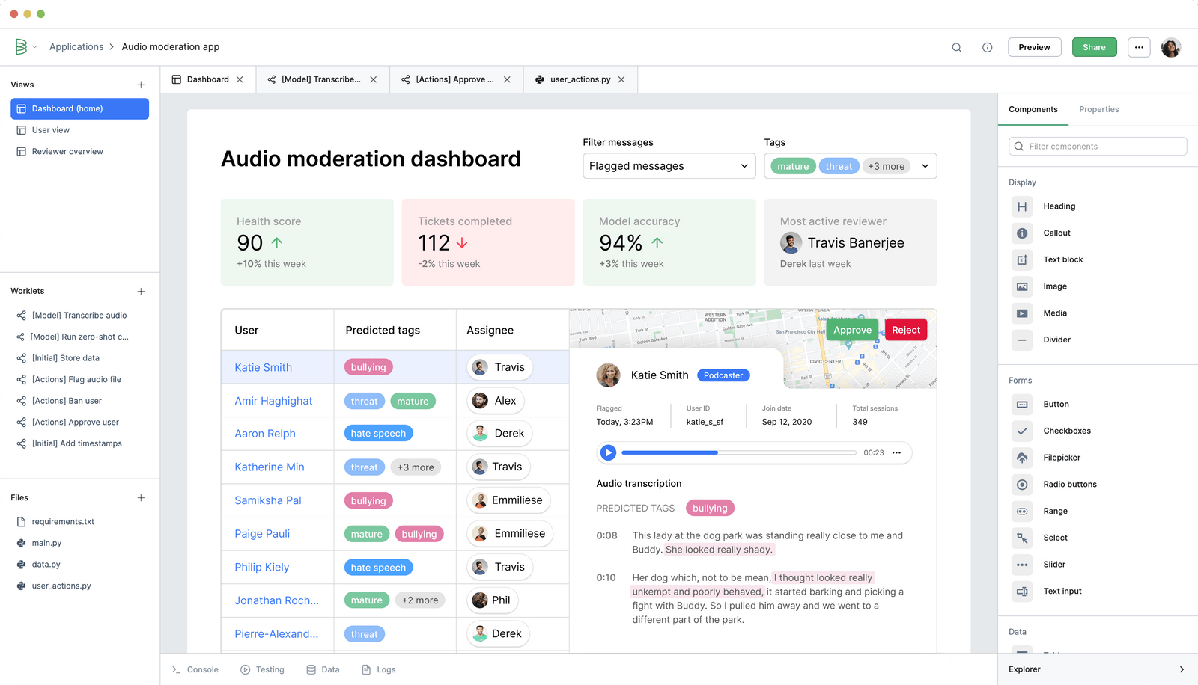Open the Preview button
Viewport: 1198px width, 685px height.
click(x=1034, y=46)
